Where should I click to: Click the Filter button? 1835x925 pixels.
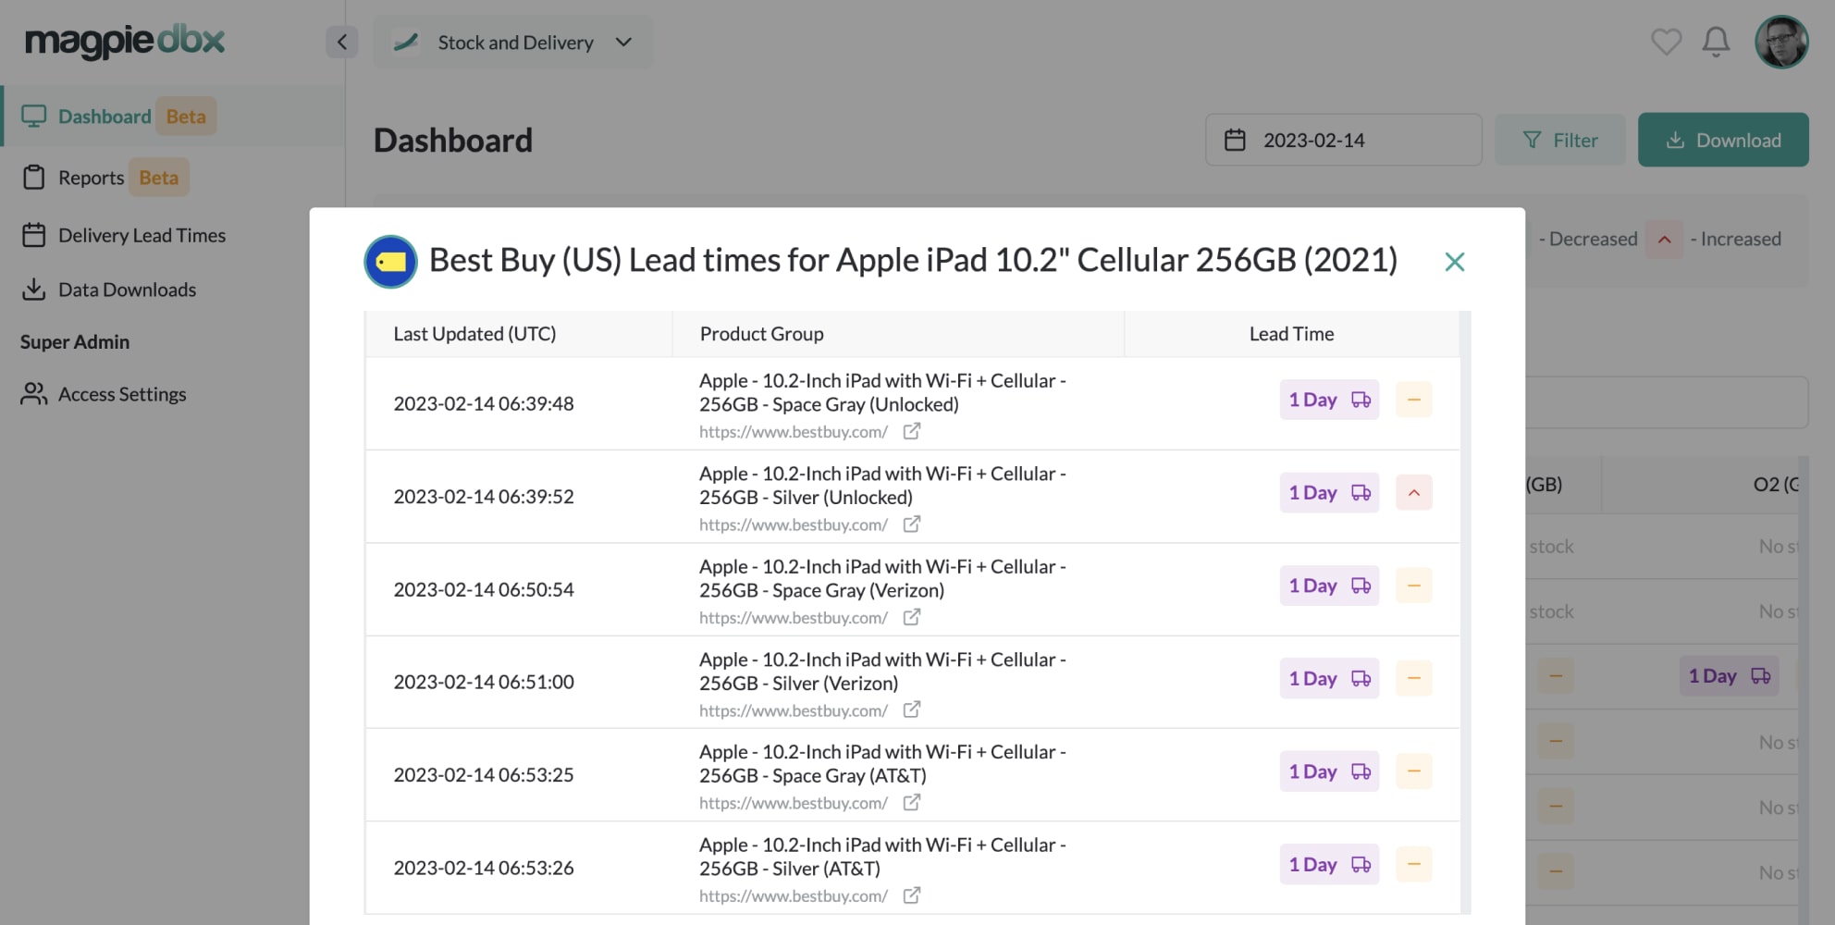tap(1559, 140)
